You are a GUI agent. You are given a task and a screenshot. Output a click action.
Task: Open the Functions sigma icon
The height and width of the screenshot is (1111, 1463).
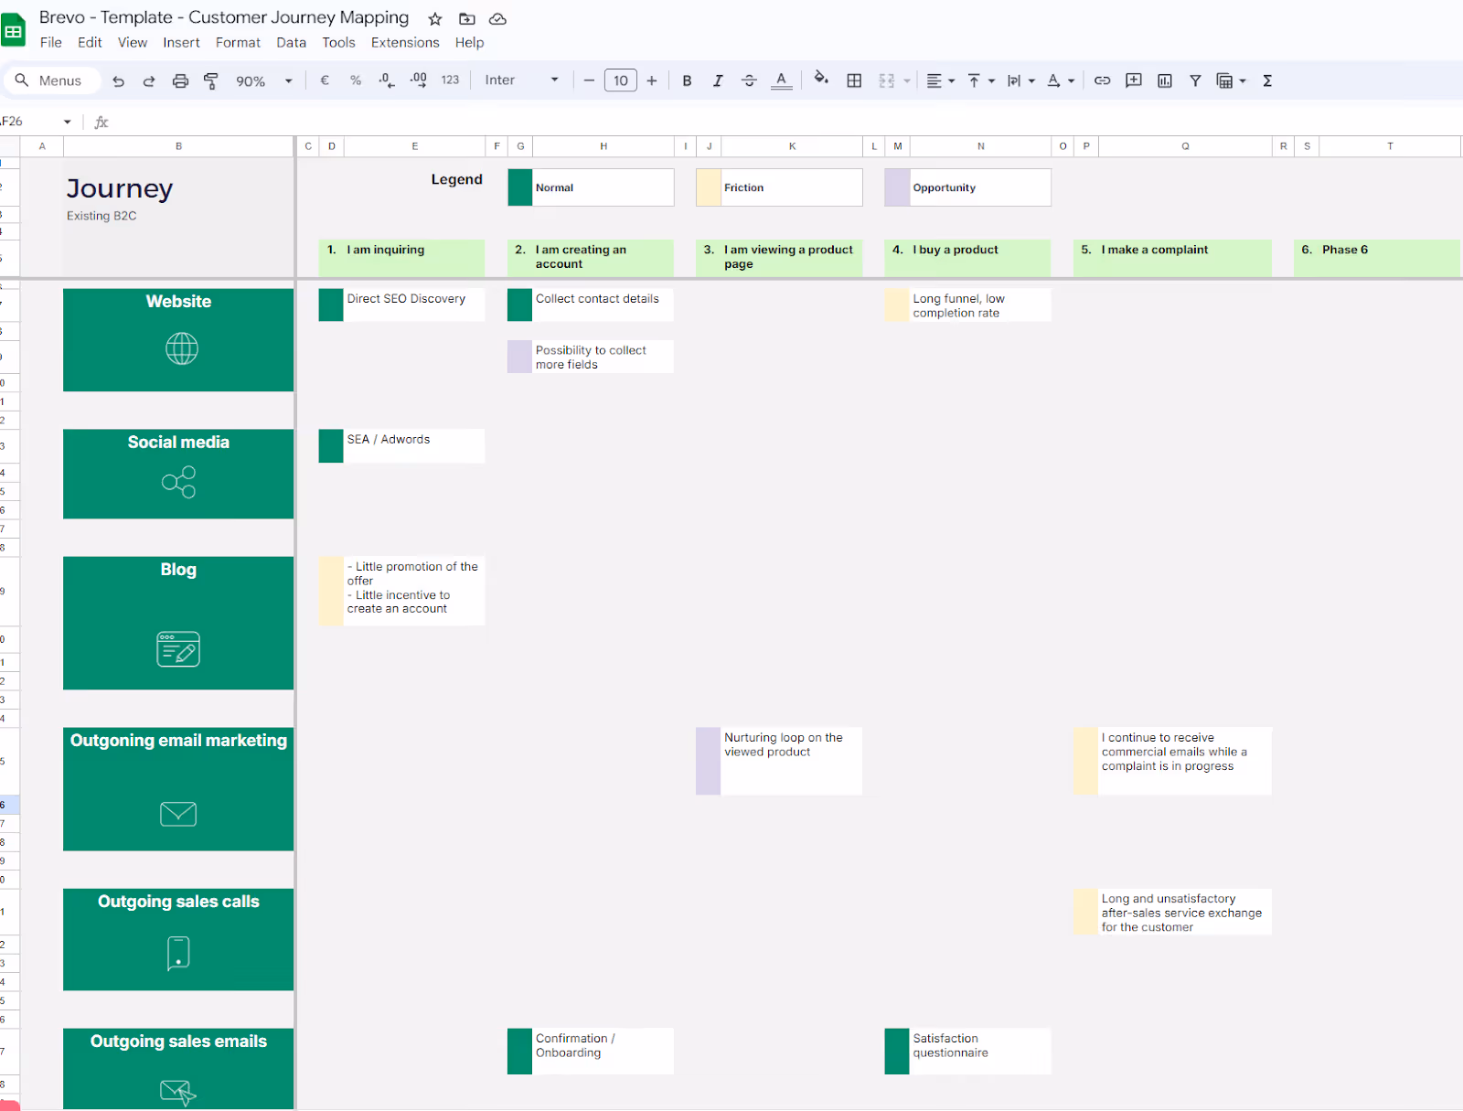click(x=1267, y=80)
